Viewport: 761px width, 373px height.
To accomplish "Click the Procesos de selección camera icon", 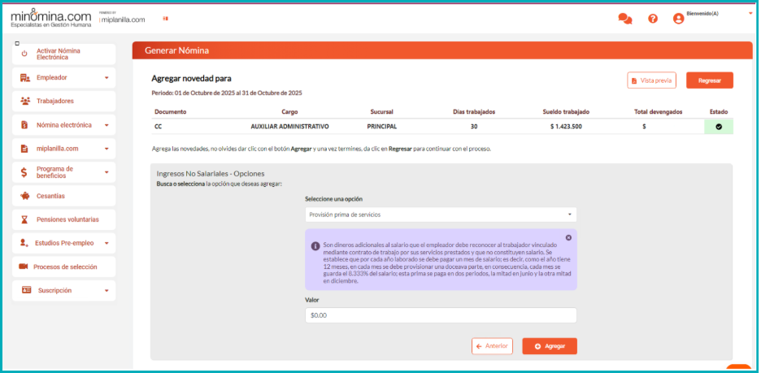I will point(24,267).
